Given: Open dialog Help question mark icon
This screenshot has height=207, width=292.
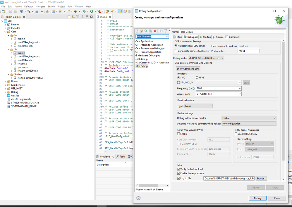Looking at the screenshot, I should [138, 198].
